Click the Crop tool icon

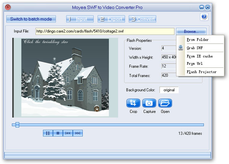[x=133, y=103]
